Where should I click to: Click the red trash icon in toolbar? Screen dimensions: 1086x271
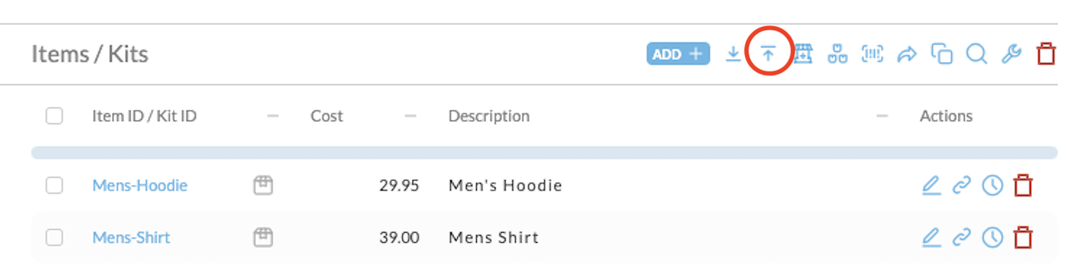tap(1046, 54)
